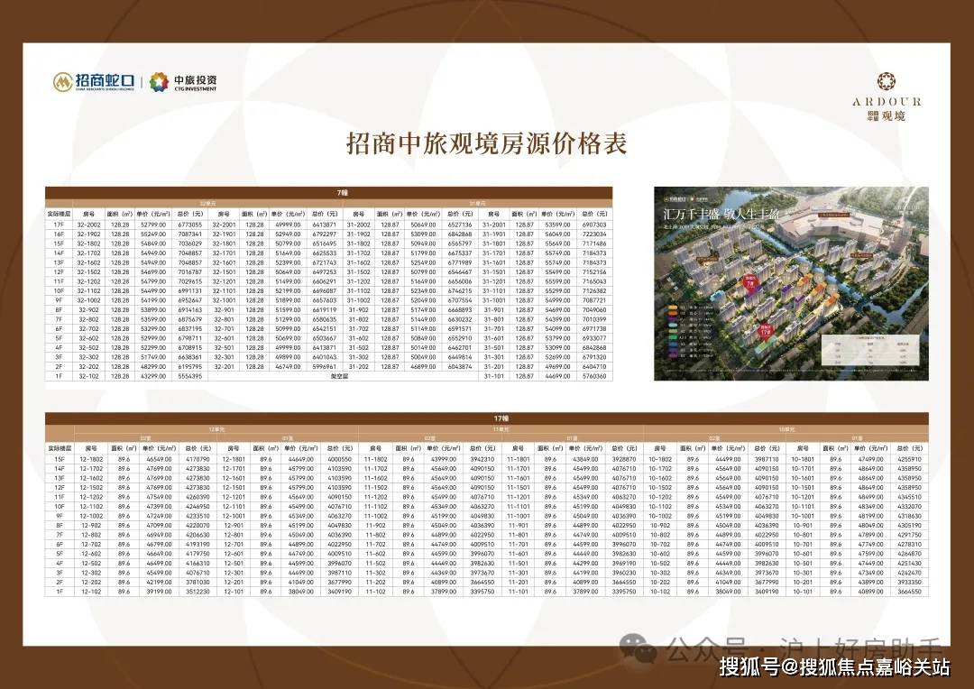Click room 12-1802 in the 17幢 table
Image resolution: width=974 pixels, height=689 pixels.
pyautogui.click(x=90, y=459)
